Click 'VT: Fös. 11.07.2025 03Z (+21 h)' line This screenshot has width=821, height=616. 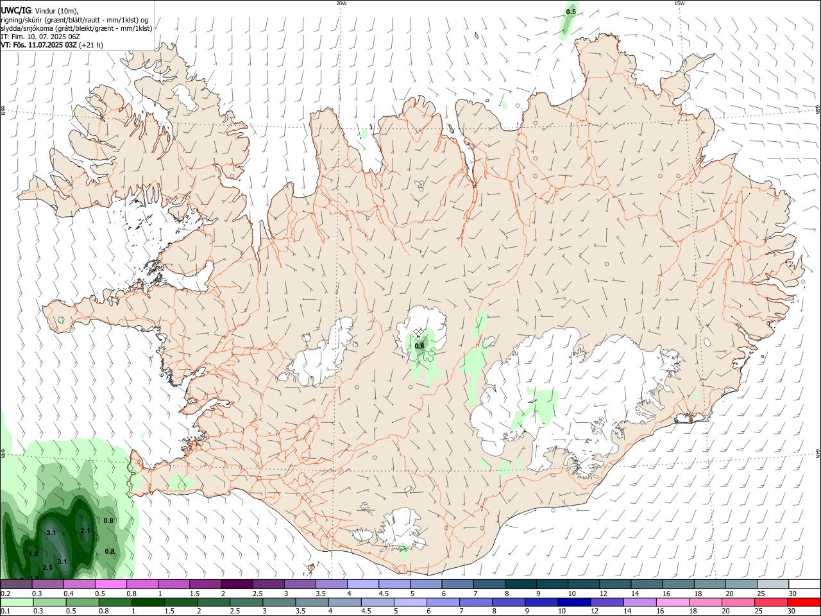point(52,45)
